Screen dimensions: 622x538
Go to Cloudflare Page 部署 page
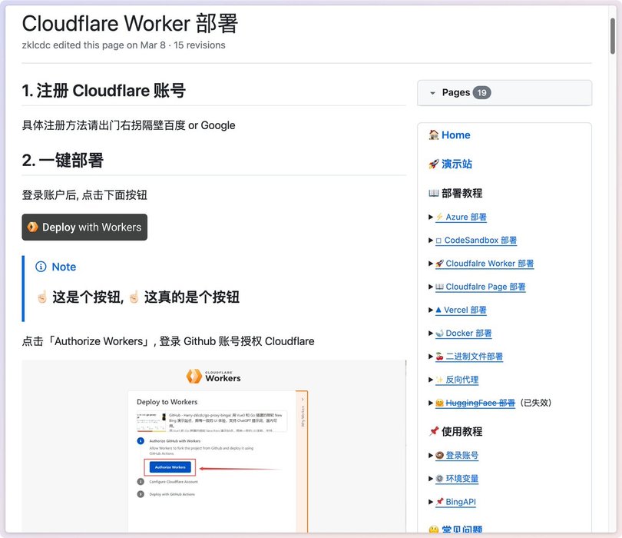[485, 287]
